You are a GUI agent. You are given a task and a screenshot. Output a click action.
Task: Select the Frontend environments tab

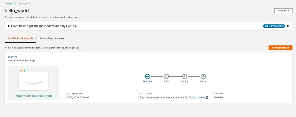coord(21,38)
